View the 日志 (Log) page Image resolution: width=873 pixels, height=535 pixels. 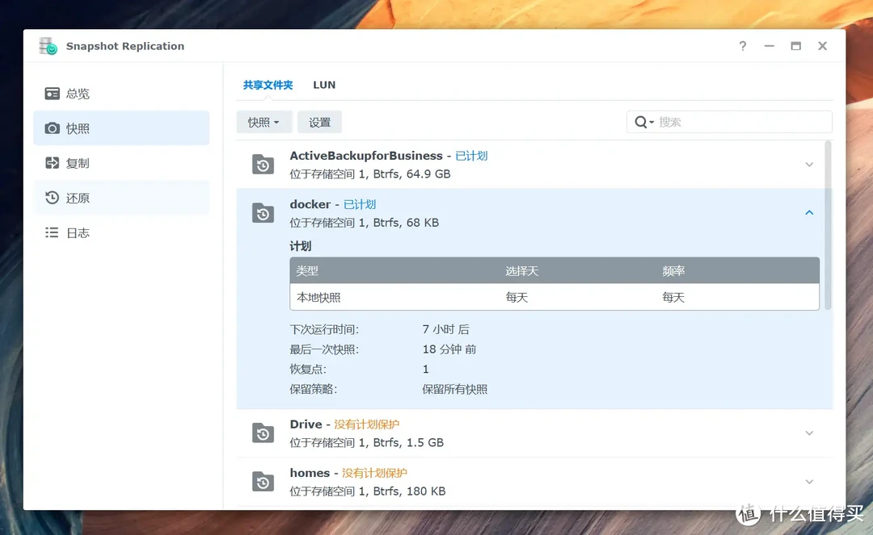click(x=77, y=232)
